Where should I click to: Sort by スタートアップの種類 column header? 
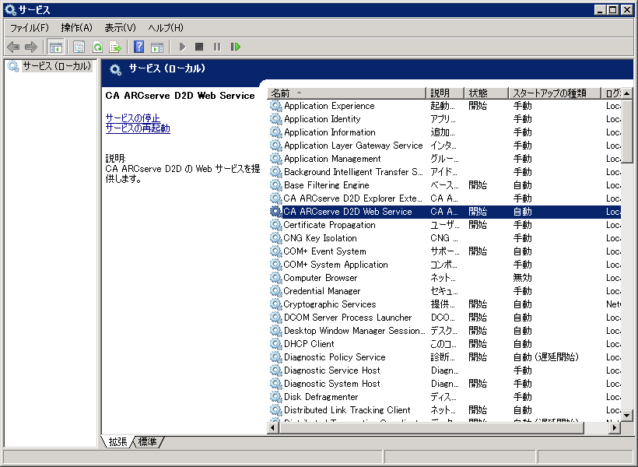(x=555, y=93)
